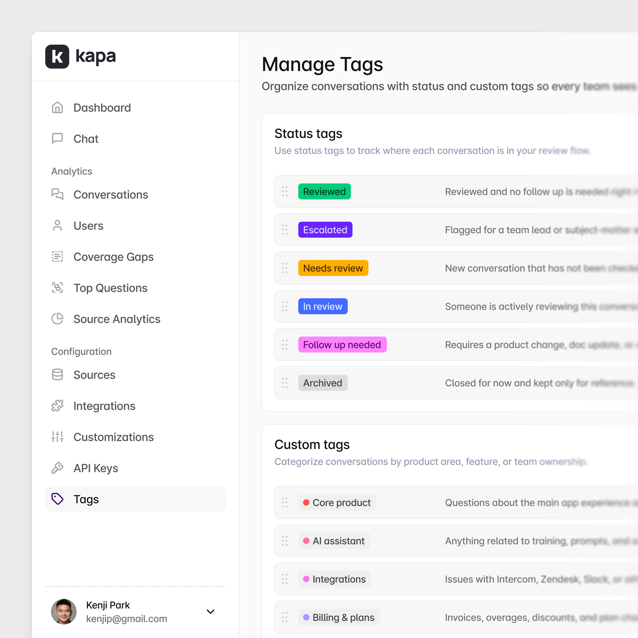Viewport: 638px width, 638px height.
Task: Open Source Analytics page
Action: 135,319
